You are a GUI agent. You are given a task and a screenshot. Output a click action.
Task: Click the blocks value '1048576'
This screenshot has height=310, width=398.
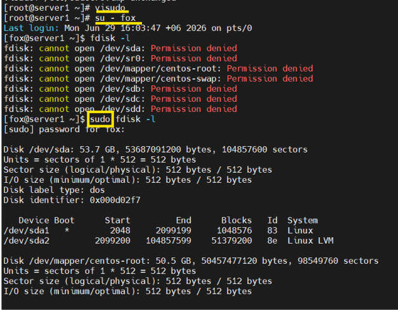tap(234, 230)
